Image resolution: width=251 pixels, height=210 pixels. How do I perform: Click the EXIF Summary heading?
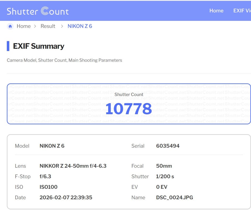point(39,46)
